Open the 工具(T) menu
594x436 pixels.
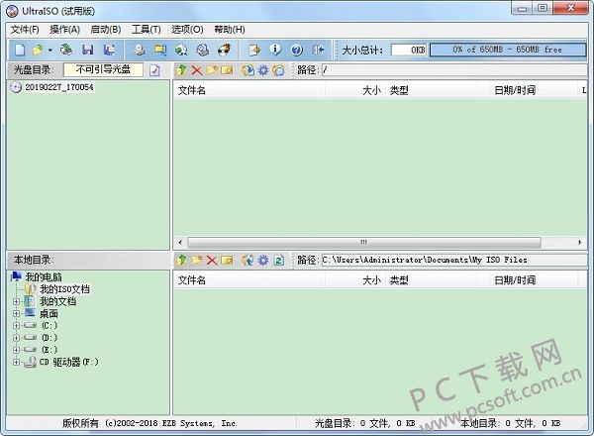147,30
